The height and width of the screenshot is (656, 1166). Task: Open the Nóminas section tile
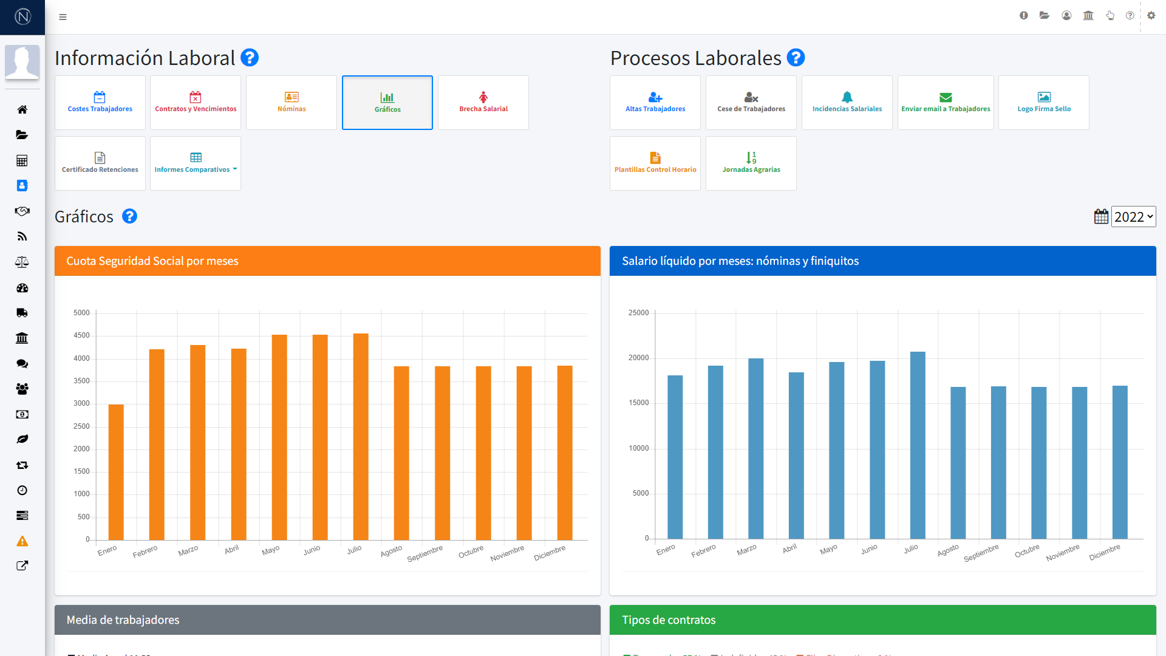[x=291, y=103]
